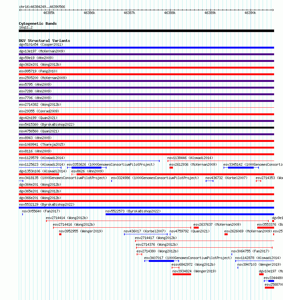Click the chr16:46384249..46390566 region label
Screen dimensions: 283x300
[x=42, y=7]
